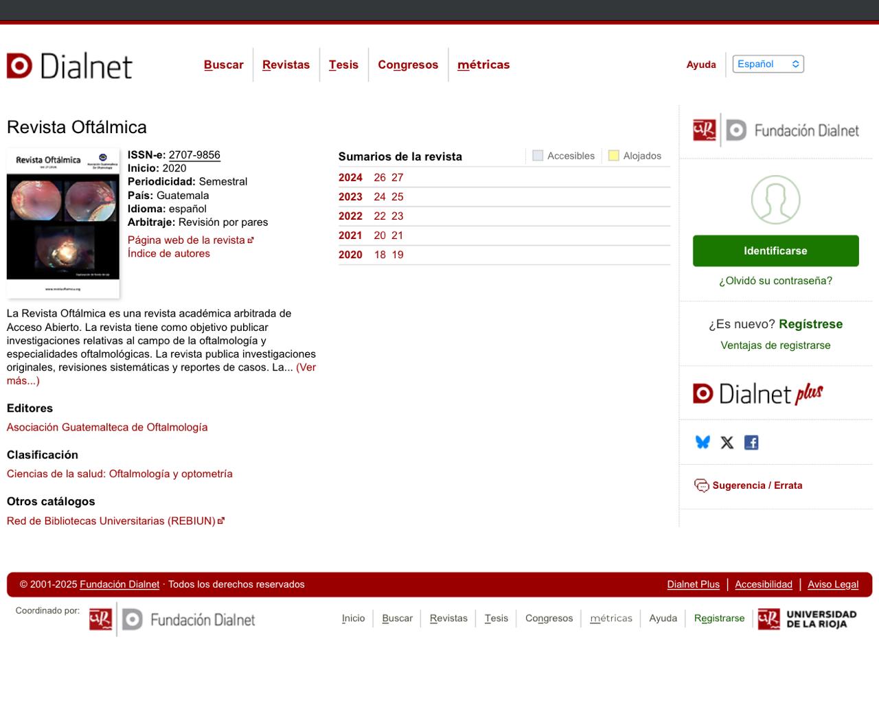Open the Buscar menu item
The image size is (879, 727).
point(224,65)
